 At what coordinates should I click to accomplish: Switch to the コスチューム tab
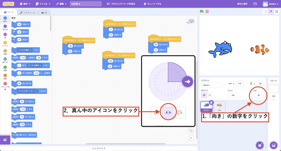(x=27, y=13)
